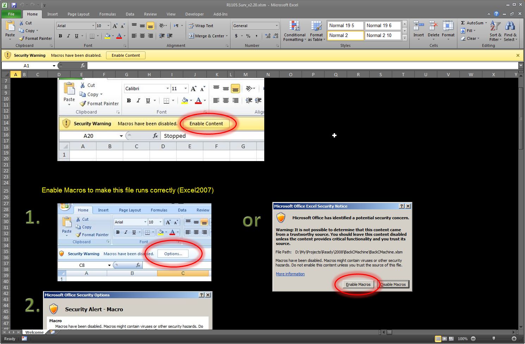The image size is (525, 344).
Task: Toggle Wrap Text option
Action: [201, 26]
